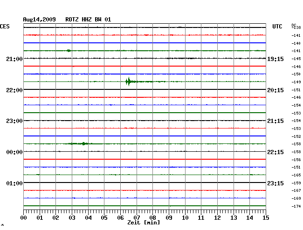Click the DC offset value -159
The image size is (303, 230).
296,183
